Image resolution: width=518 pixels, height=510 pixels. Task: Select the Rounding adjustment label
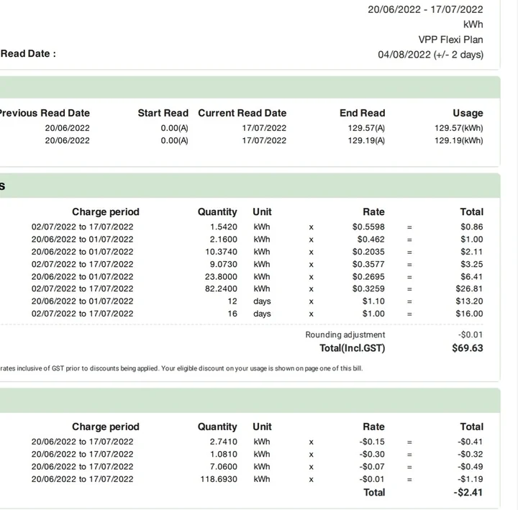[345, 335]
